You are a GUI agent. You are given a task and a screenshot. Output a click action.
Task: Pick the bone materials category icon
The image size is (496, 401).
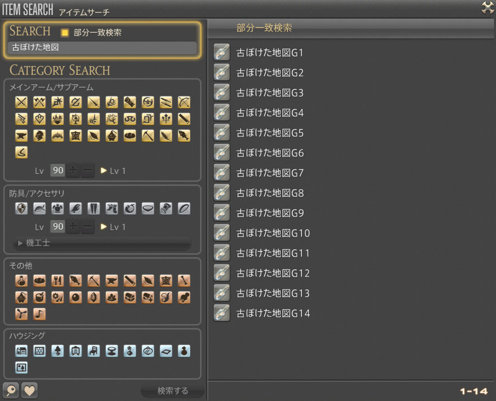(184, 281)
